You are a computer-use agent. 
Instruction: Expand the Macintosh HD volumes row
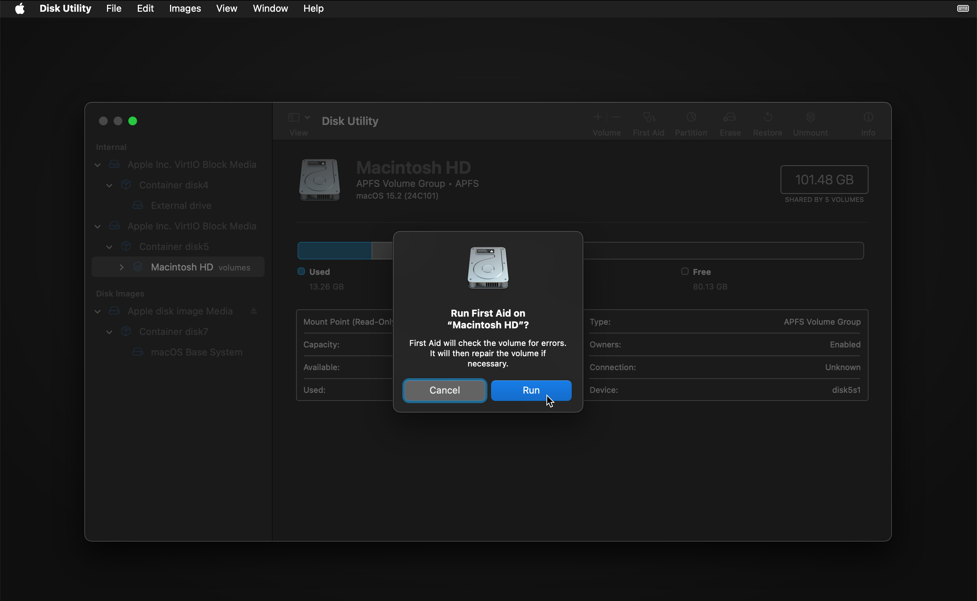(122, 267)
